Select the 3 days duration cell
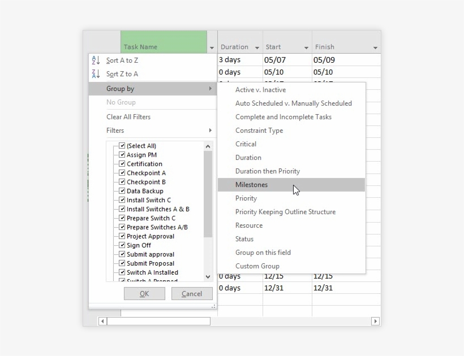Screen dimensions: 464x356 click(240, 60)
